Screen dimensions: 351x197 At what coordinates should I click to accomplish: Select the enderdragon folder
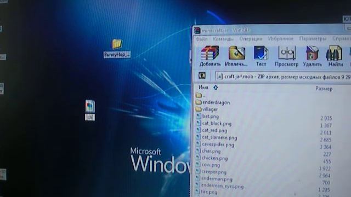click(213, 102)
